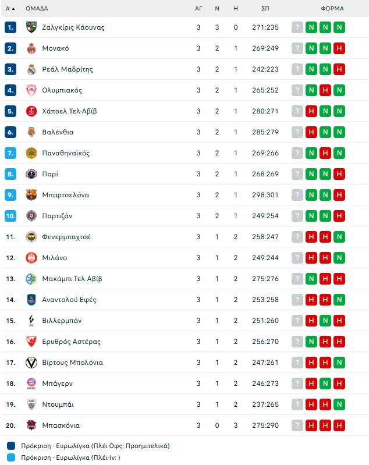
Task: Click the Maccabi Tel Aviv logo
Action: (31, 279)
